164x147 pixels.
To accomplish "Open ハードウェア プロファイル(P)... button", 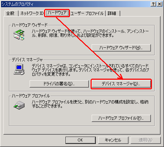I will [x=121, y=118].
